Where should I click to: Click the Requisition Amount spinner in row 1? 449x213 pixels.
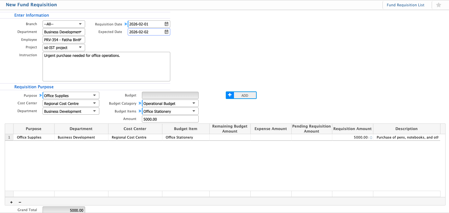tap(370, 137)
